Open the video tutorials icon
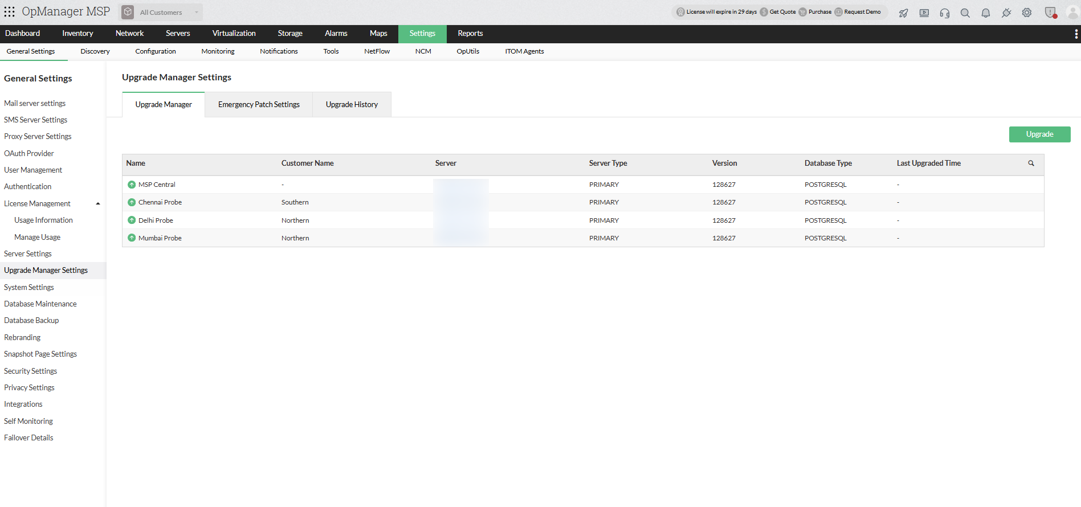Screen dimensions: 1081x507 pyautogui.click(x=924, y=13)
